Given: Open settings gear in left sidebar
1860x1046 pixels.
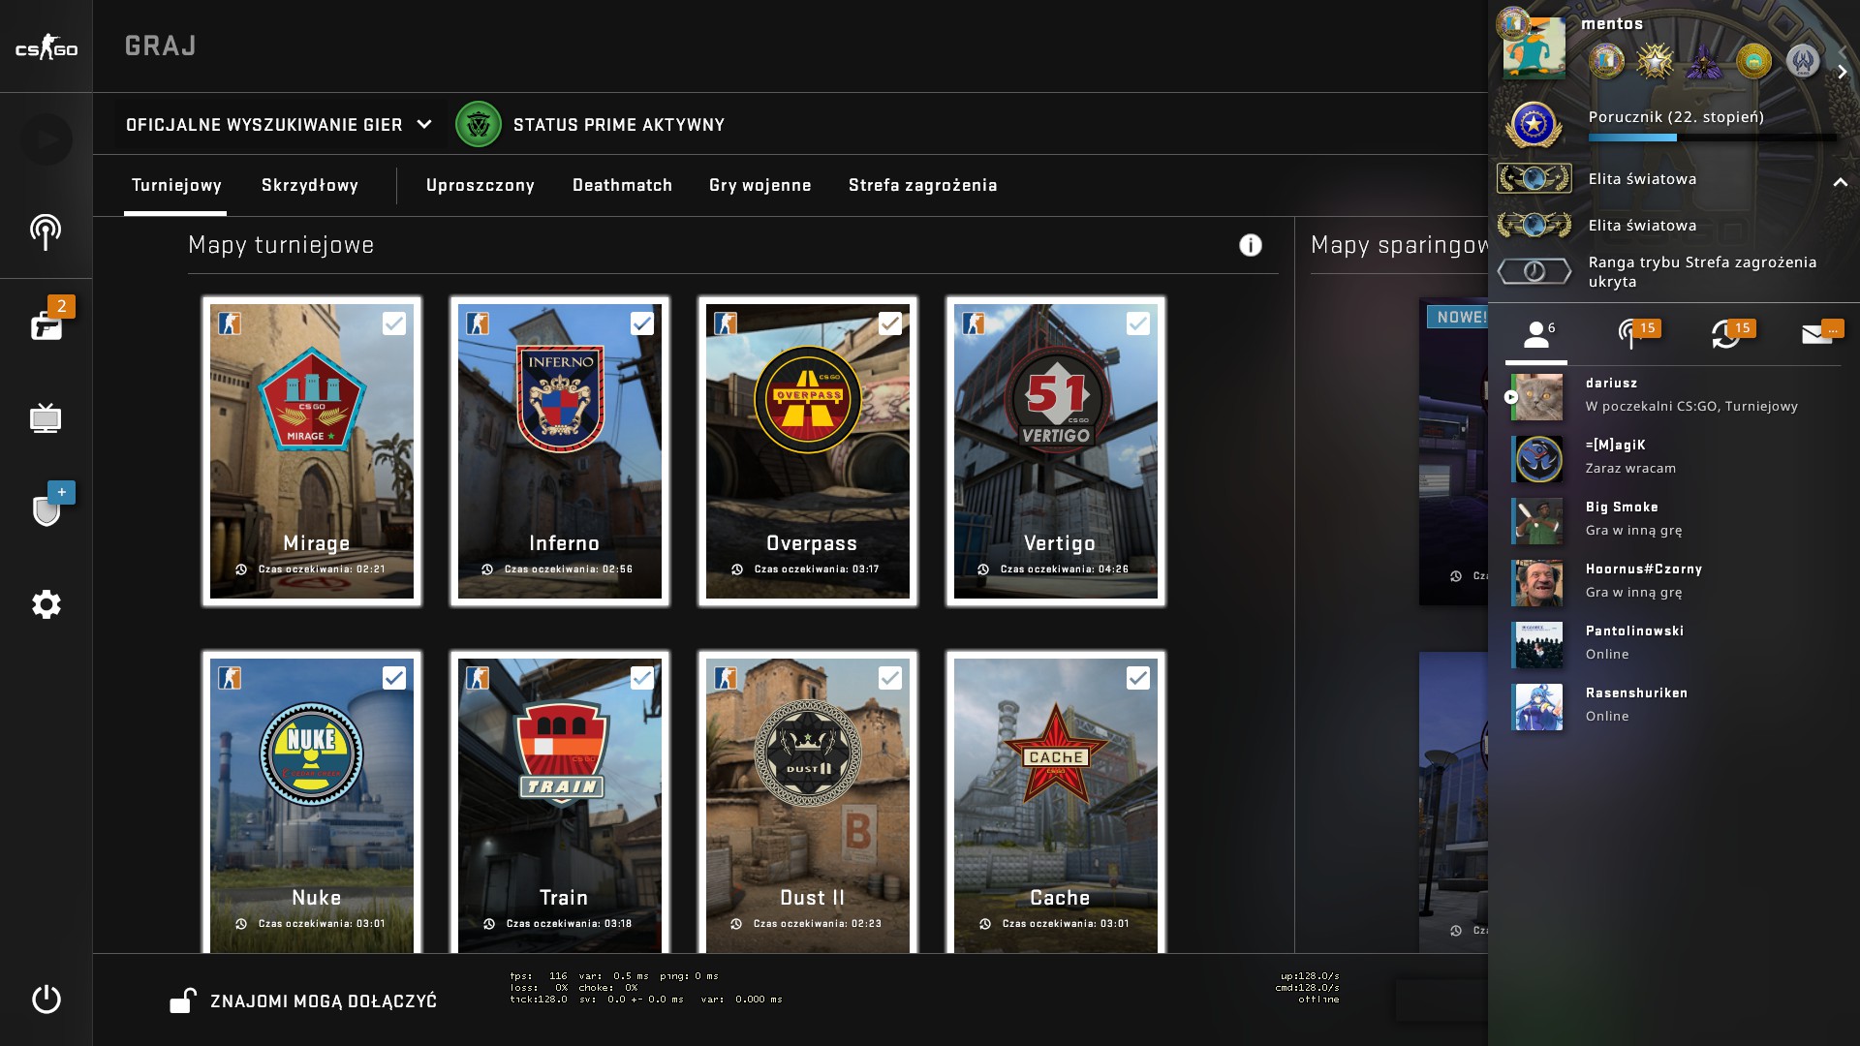Looking at the screenshot, I should click(46, 604).
